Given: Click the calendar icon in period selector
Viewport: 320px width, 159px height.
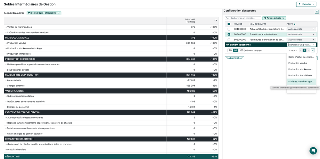Looking at the screenshot, I should click(x=29, y=13).
